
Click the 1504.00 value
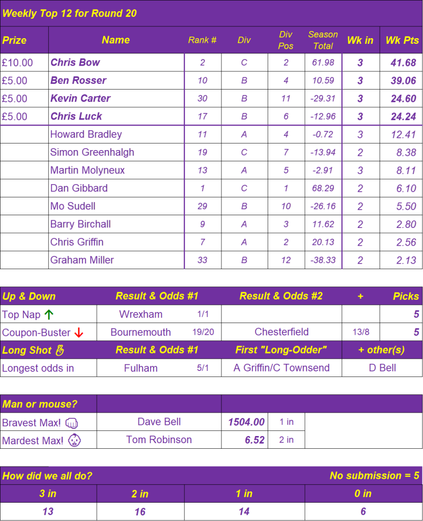[x=246, y=422]
